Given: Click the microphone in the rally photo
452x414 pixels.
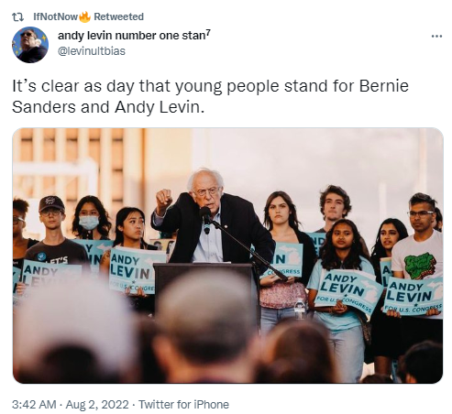Looking at the screenshot, I should 205,219.
